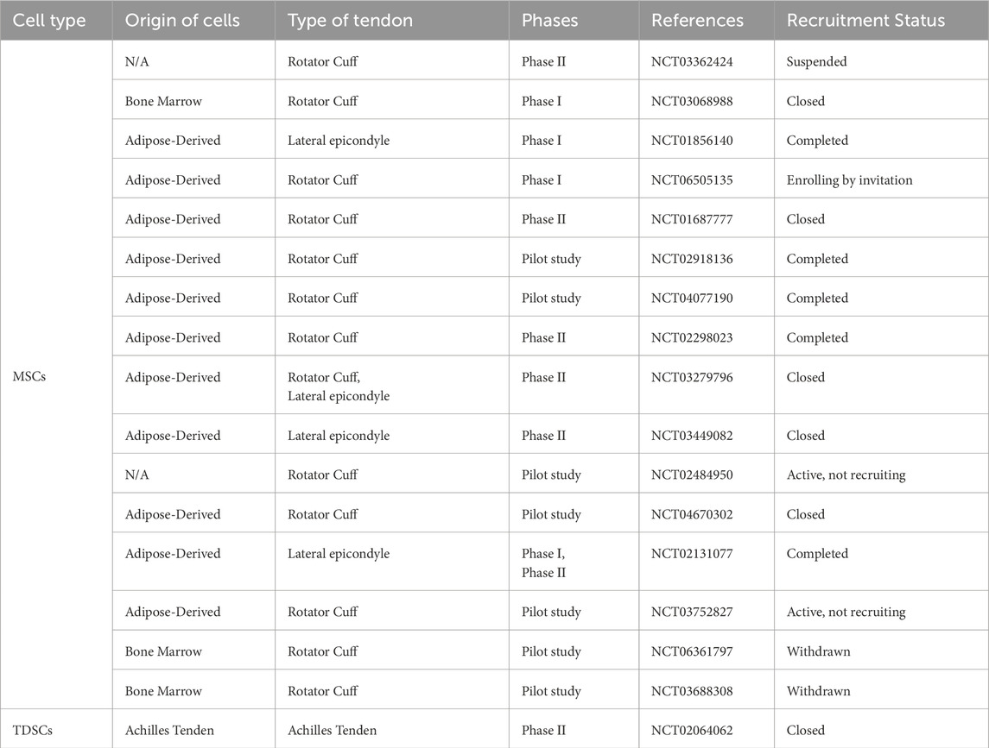Click the Recruitment Status header
989x748 pixels.
click(865, 20)
